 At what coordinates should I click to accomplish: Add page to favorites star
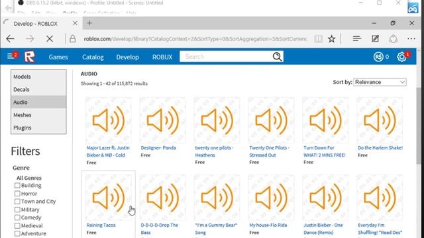[331, 39]
